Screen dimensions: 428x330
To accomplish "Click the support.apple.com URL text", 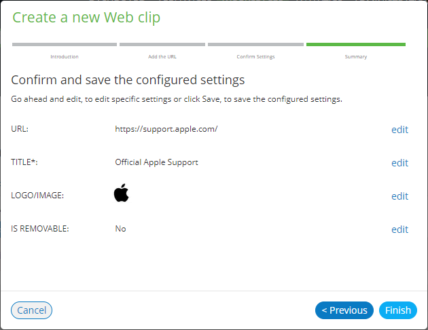I will pyautogui.click(x=166, y=129).
